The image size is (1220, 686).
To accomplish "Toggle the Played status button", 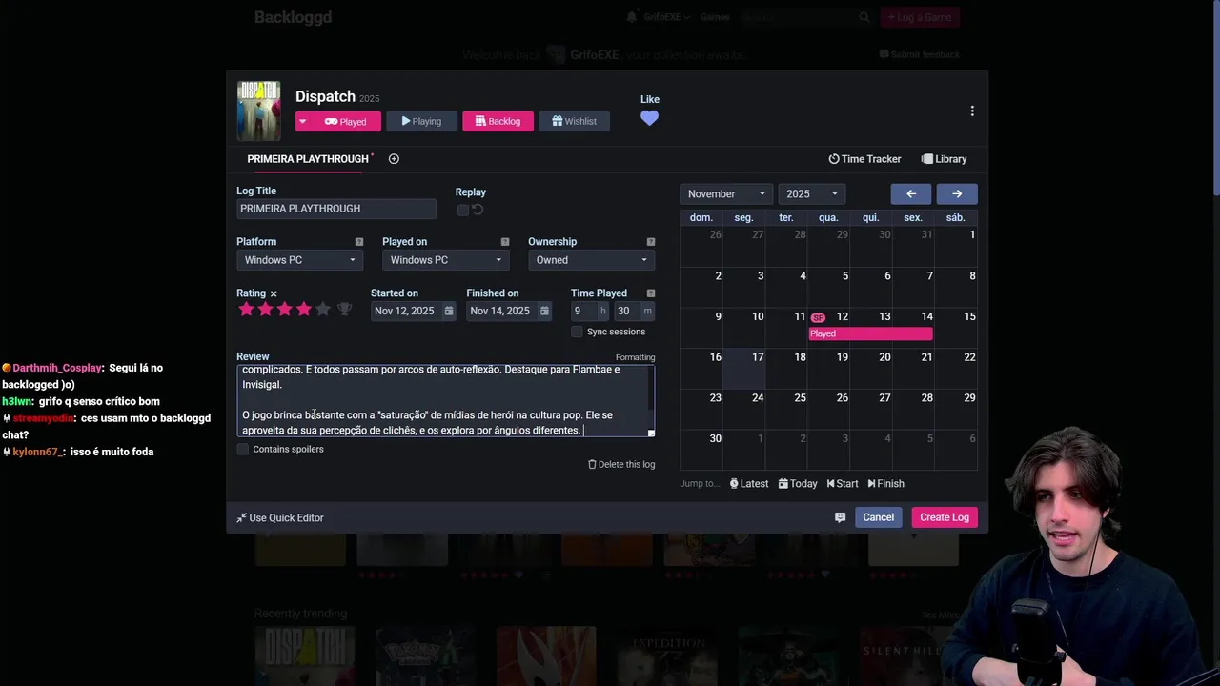I will 348,121.
